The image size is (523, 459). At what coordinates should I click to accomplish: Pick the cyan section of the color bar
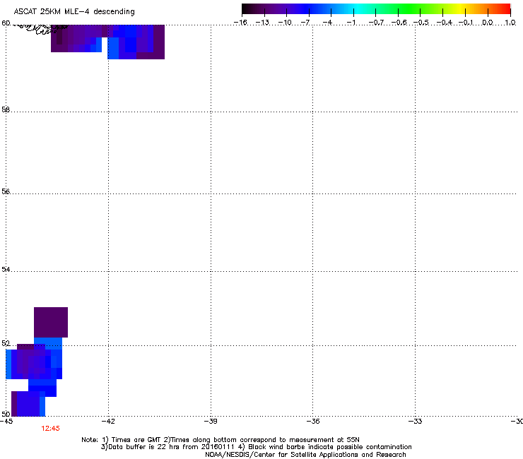point(358,9)
